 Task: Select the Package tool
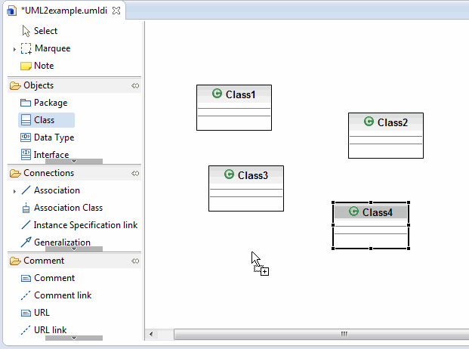50,103
